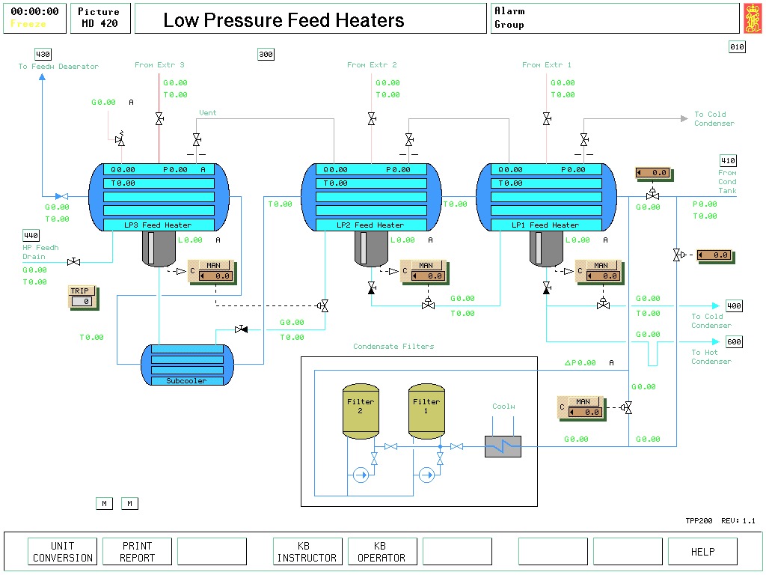Select the LP1 heater vent valve
This screenshot has width=766, height=575.
pyautogui.click(x=584, y=139)
